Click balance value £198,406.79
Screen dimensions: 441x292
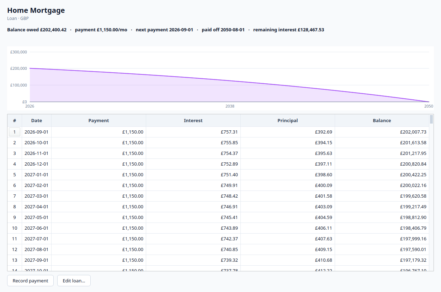413,228
